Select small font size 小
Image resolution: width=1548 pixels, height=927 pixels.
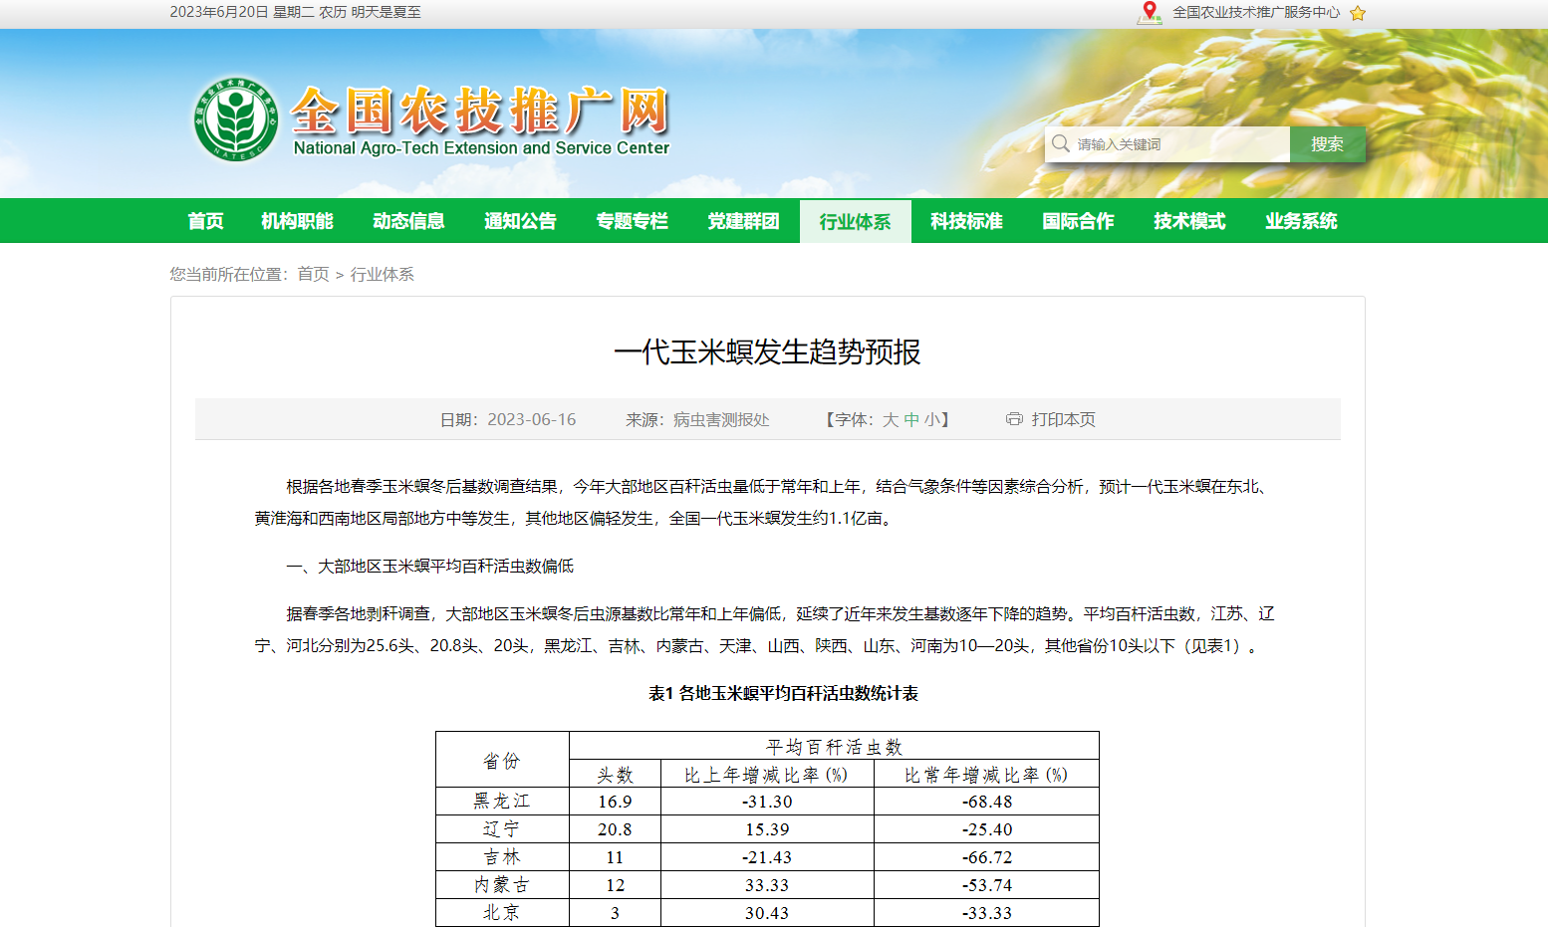click(x=934, y=419)
